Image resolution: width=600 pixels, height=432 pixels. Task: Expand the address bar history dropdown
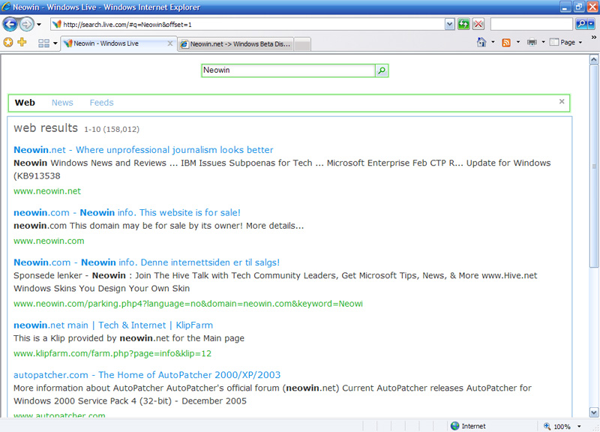pos(448,24)
